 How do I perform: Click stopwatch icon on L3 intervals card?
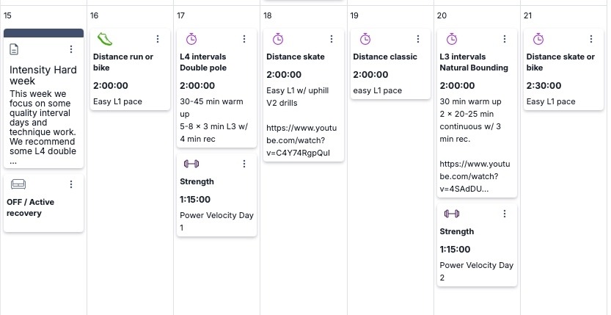pyautogui.click(x=451, y=39)
